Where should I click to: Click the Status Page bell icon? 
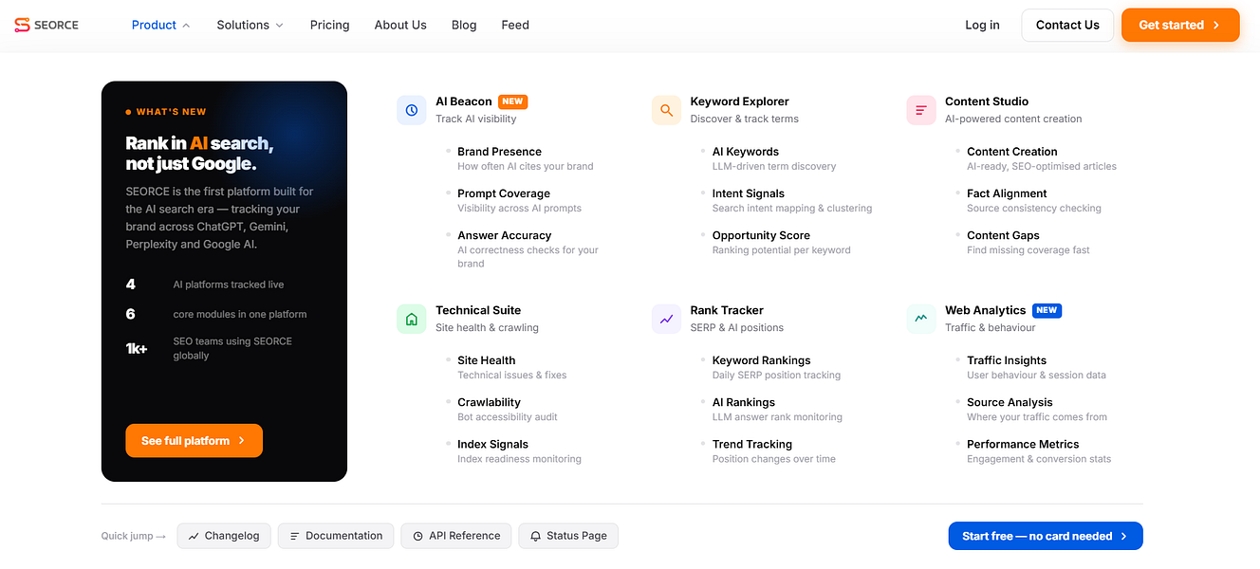[x=536, y=536]
